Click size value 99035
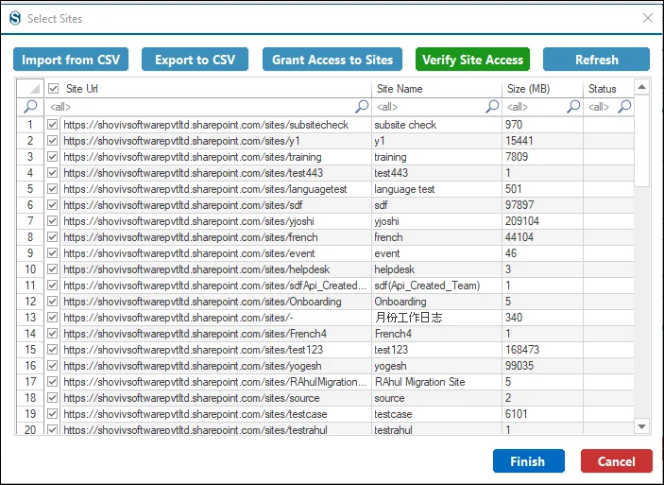 pos(519,366)
